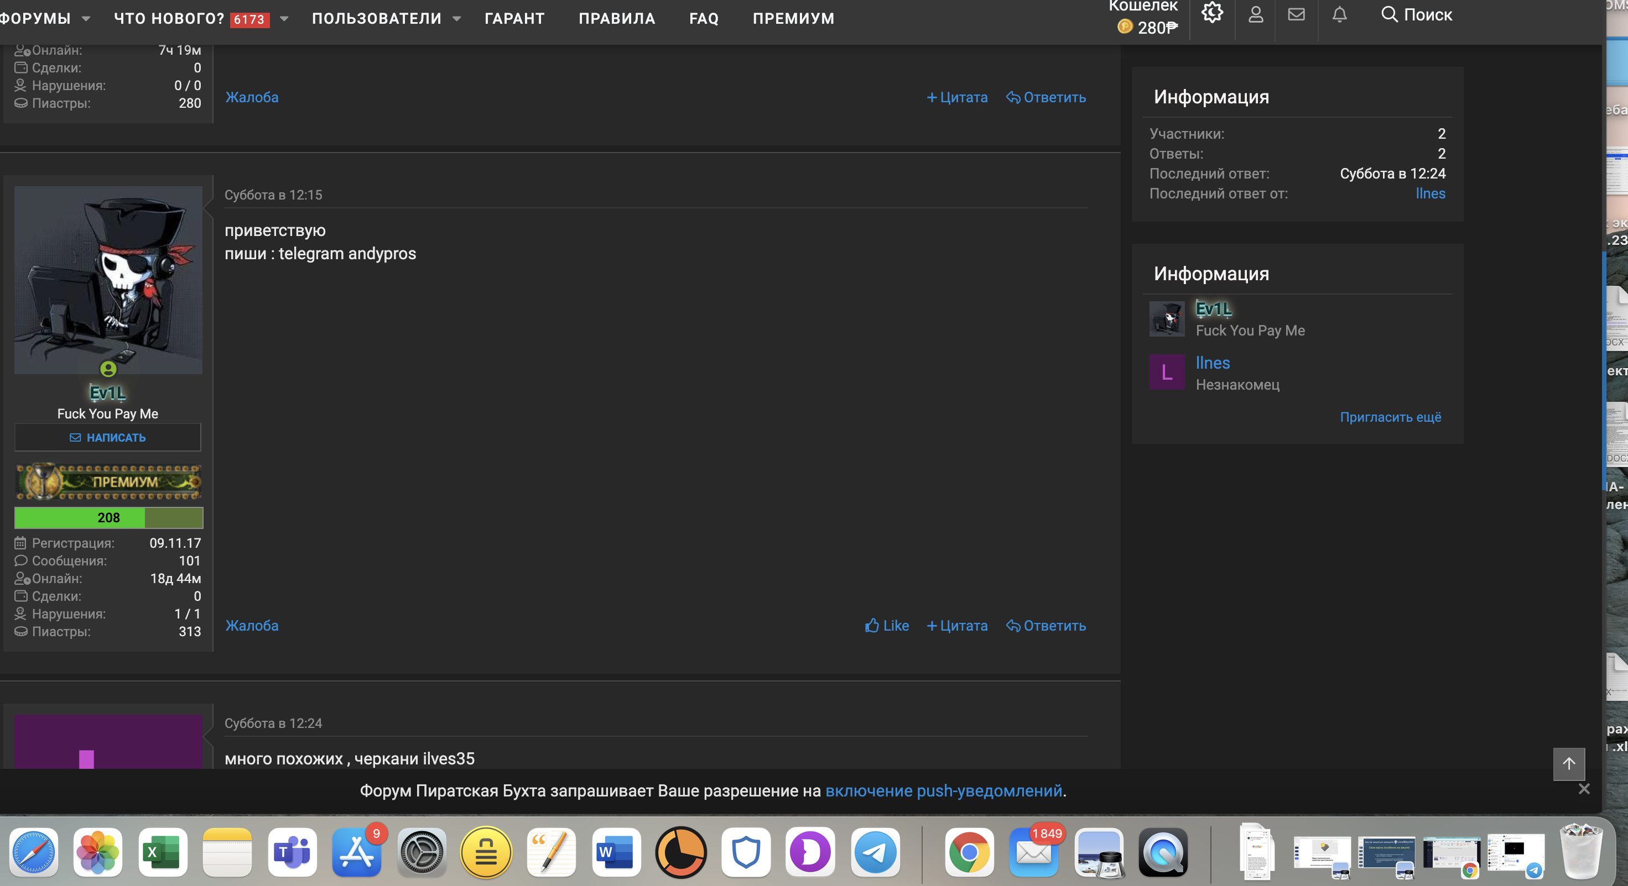The width and height of the screenshot is (1628, 886).
Task: Click Ответить on the Ev1L post
Action: (x=1046, y=625)
